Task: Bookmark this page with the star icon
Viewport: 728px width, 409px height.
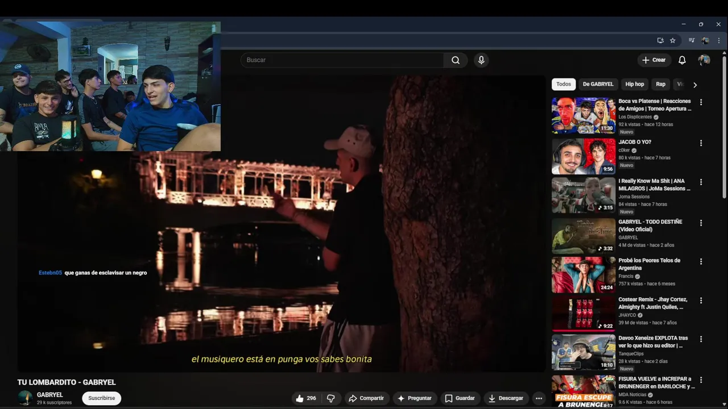Action: (673, 40)
